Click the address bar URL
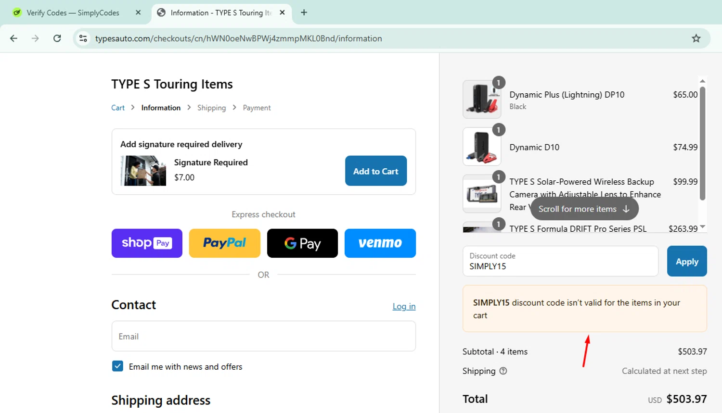This screenshot has height=413, width=722. pos(238,38)
